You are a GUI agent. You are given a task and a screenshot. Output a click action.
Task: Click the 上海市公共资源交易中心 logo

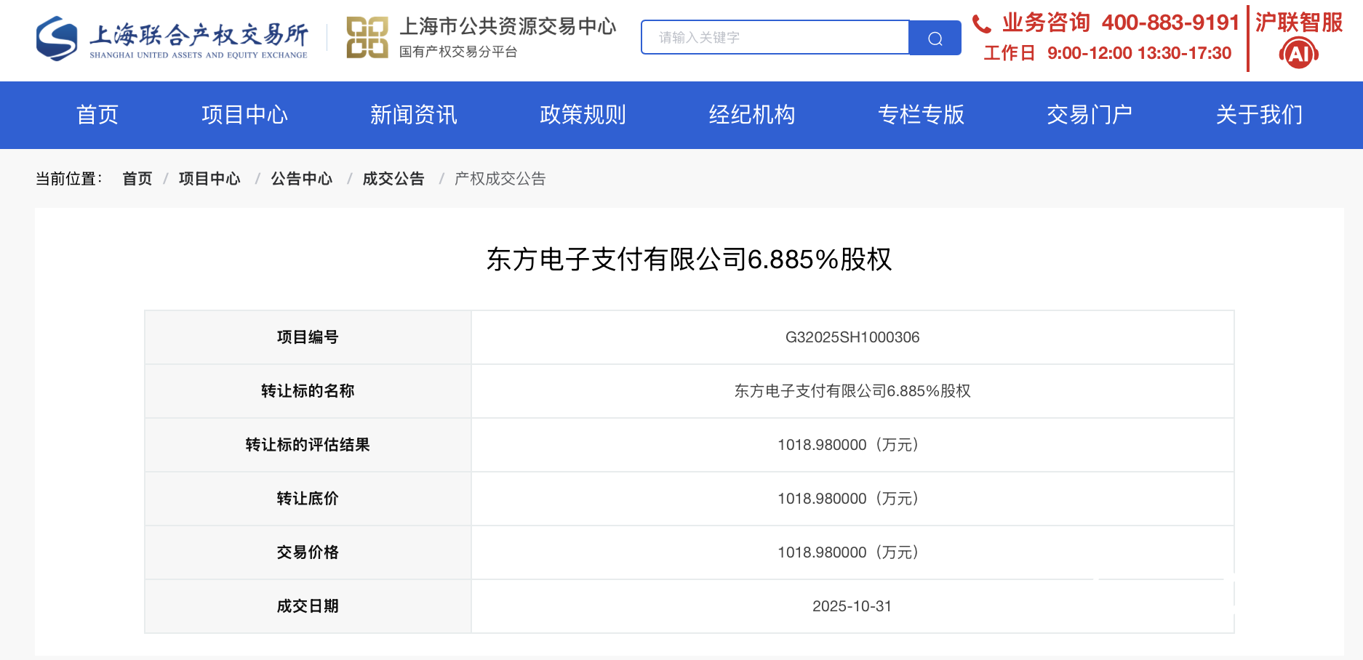point(481,37)
